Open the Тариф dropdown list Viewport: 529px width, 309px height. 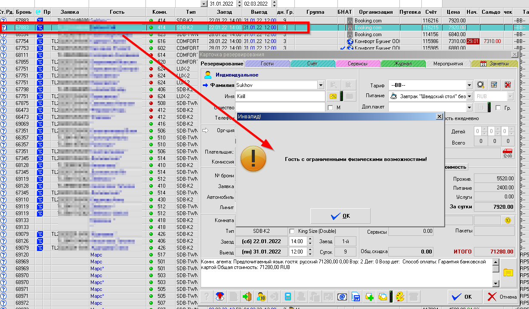(469, 85)
